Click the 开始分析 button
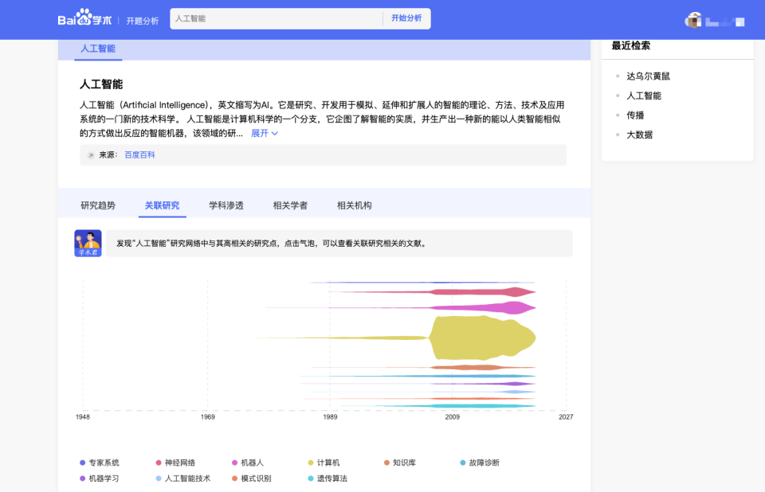The image size is (765, 492). click(406, 18)
